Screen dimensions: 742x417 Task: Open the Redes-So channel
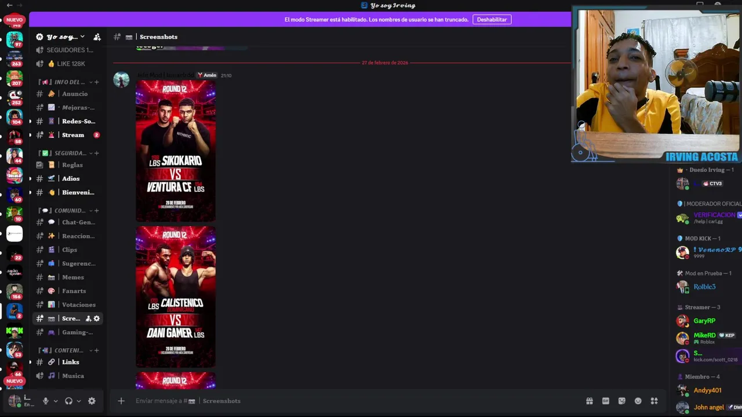[x=68, y=121]
